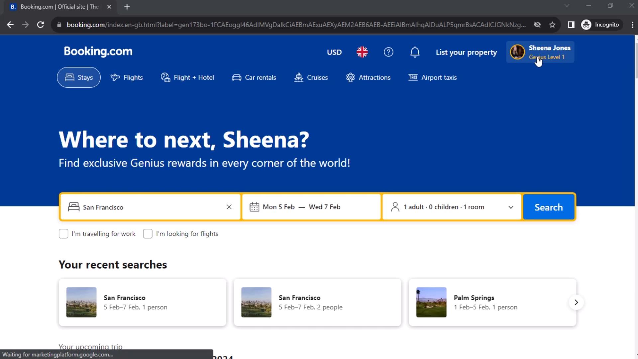
Task: Click UK flag language selector
Action: coord(362,52)
